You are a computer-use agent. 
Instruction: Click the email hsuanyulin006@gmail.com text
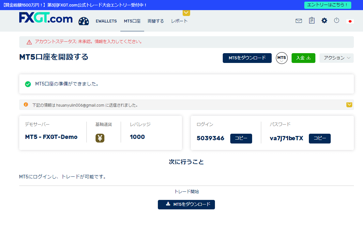[x=80, y=105]
